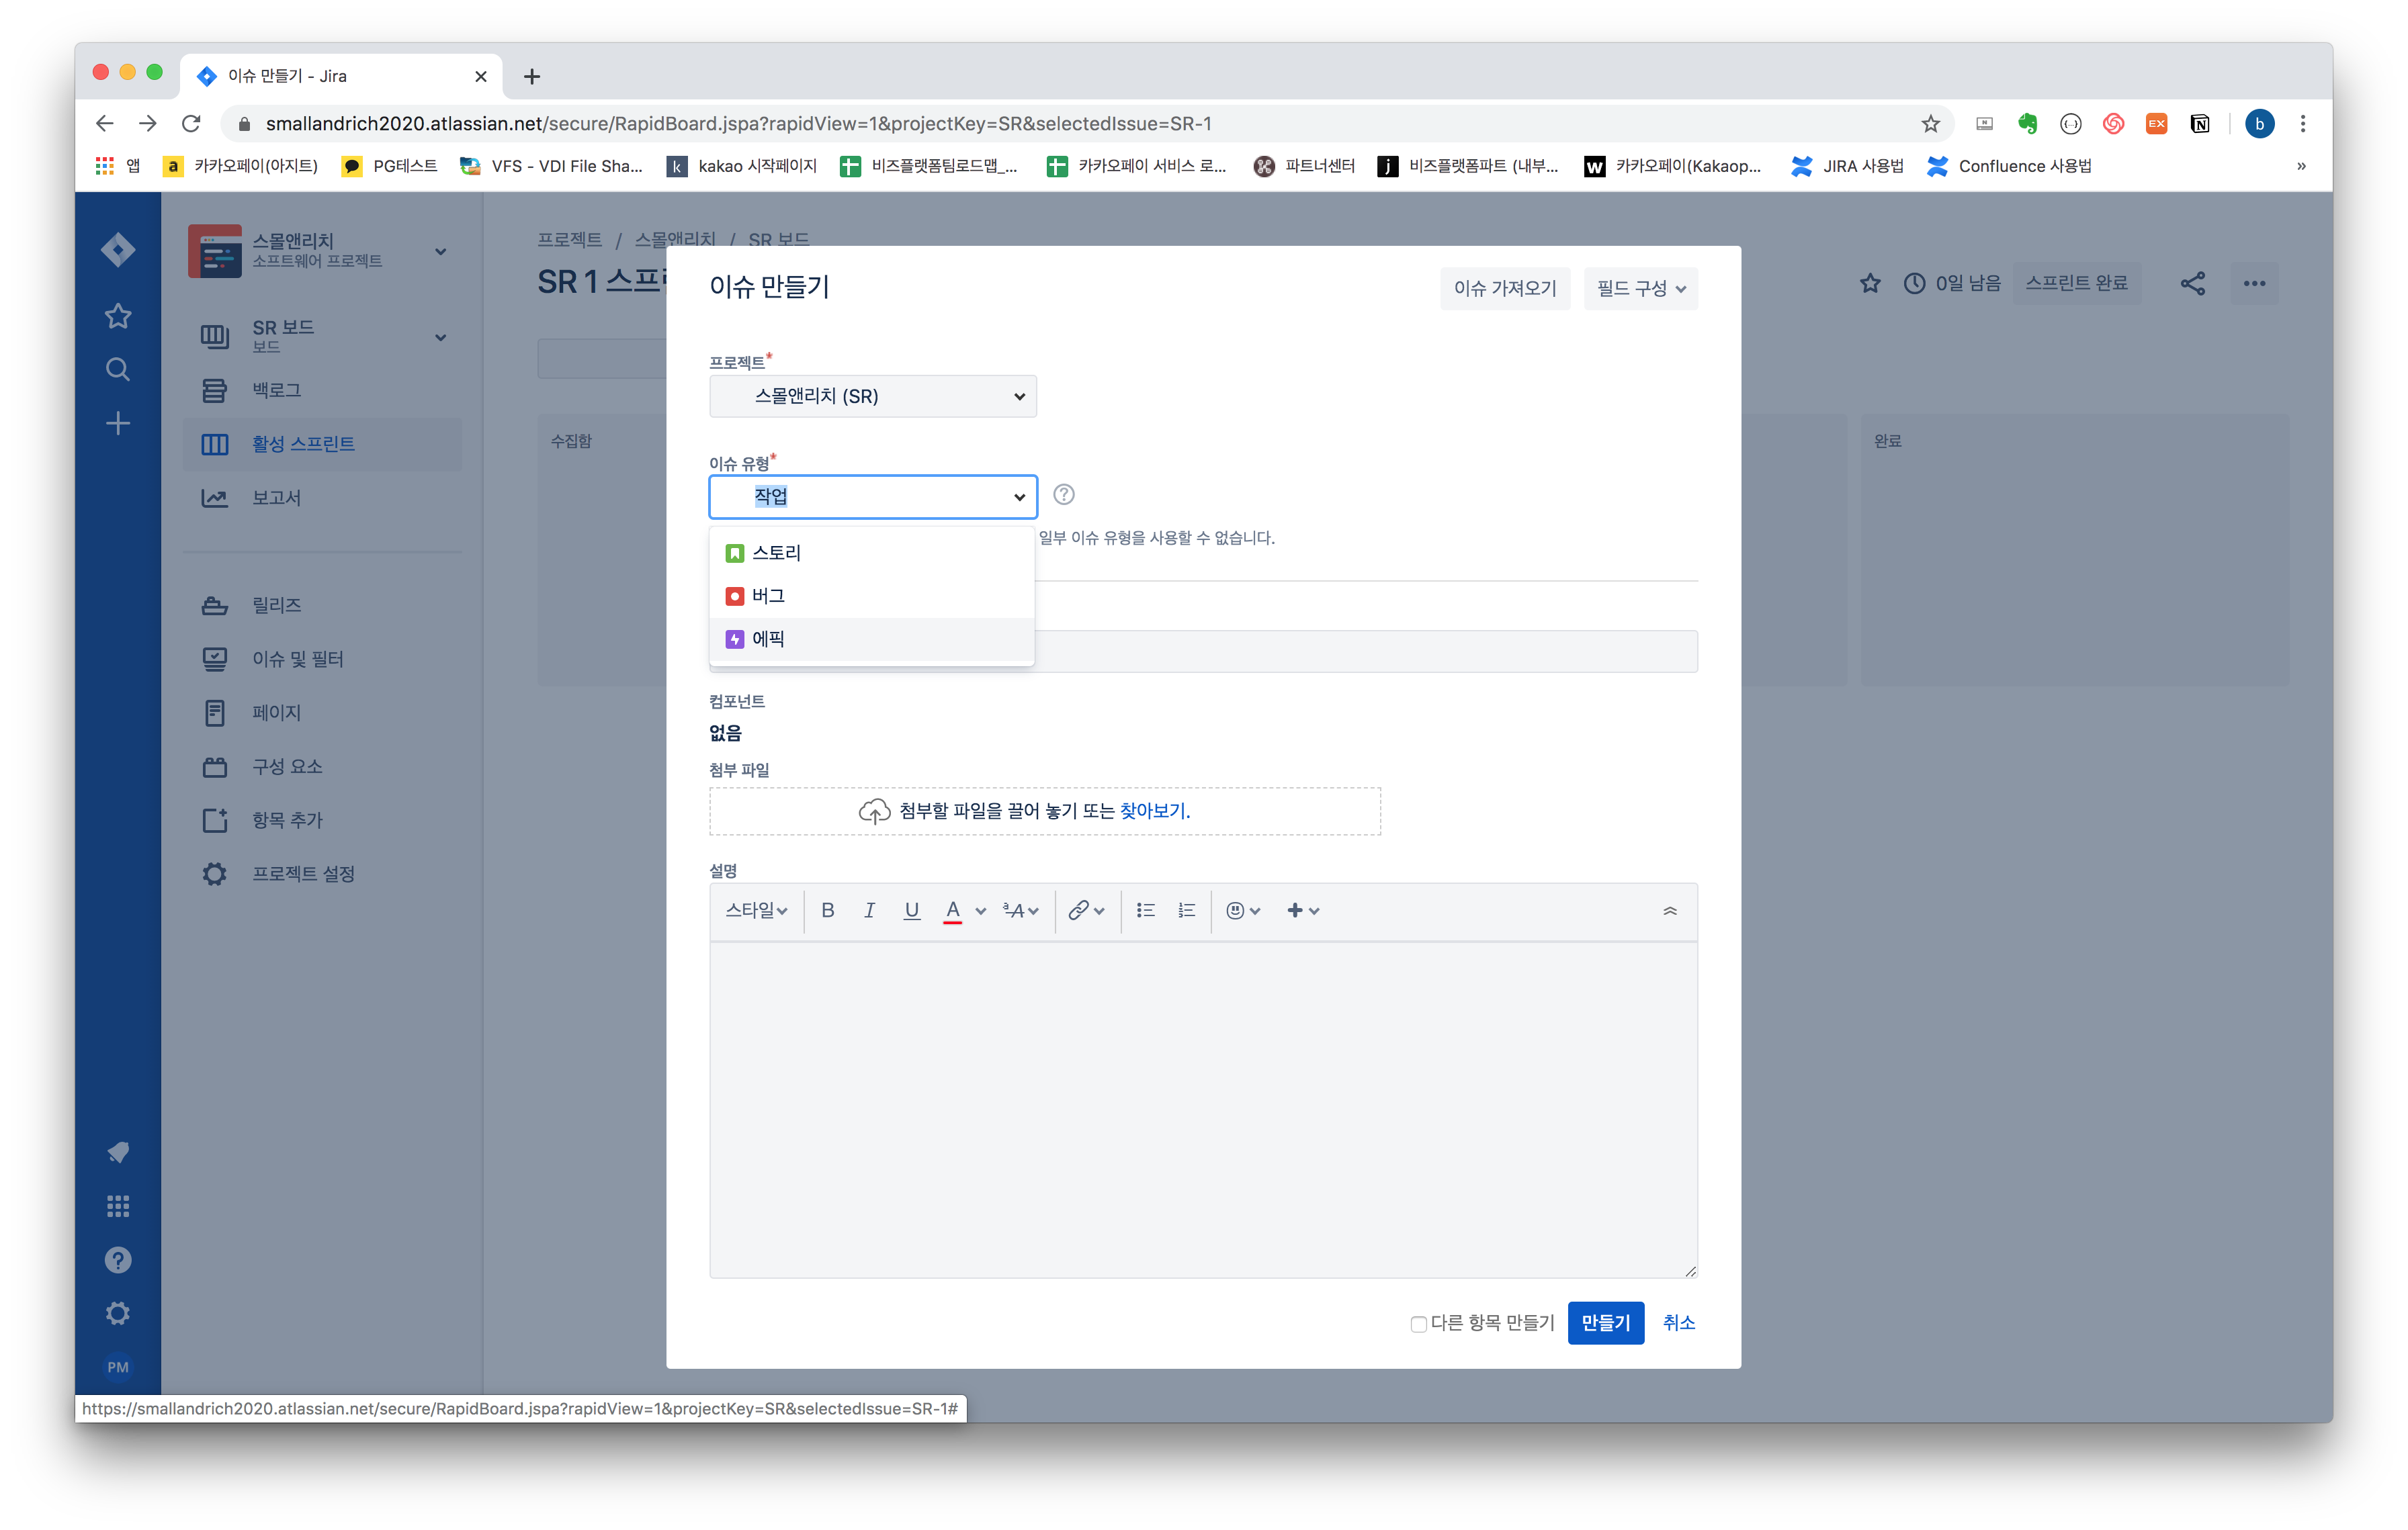The width and height of the screenshot is (2408, 1530).
Task: Insert a numbered list in description
Action: 1187,910
